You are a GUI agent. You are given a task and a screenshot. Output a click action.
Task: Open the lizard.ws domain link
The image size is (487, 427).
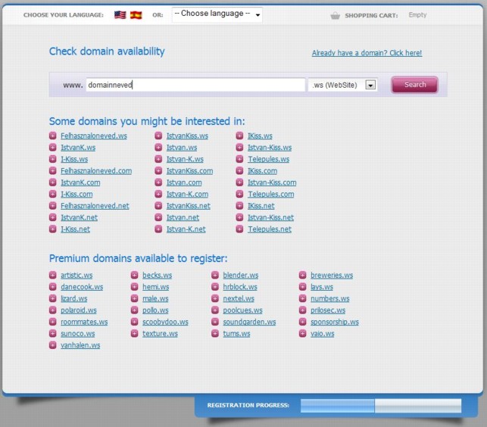74,298
